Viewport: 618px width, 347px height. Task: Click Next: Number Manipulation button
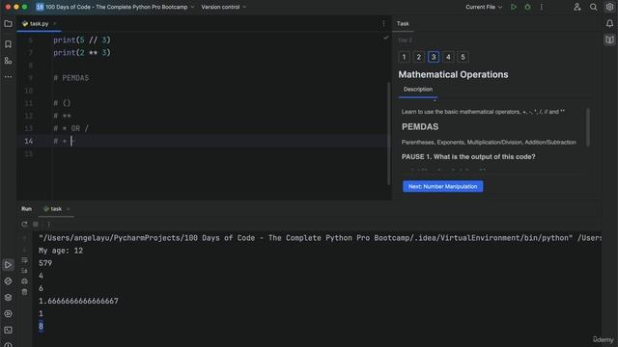click(x=442, y=186)
